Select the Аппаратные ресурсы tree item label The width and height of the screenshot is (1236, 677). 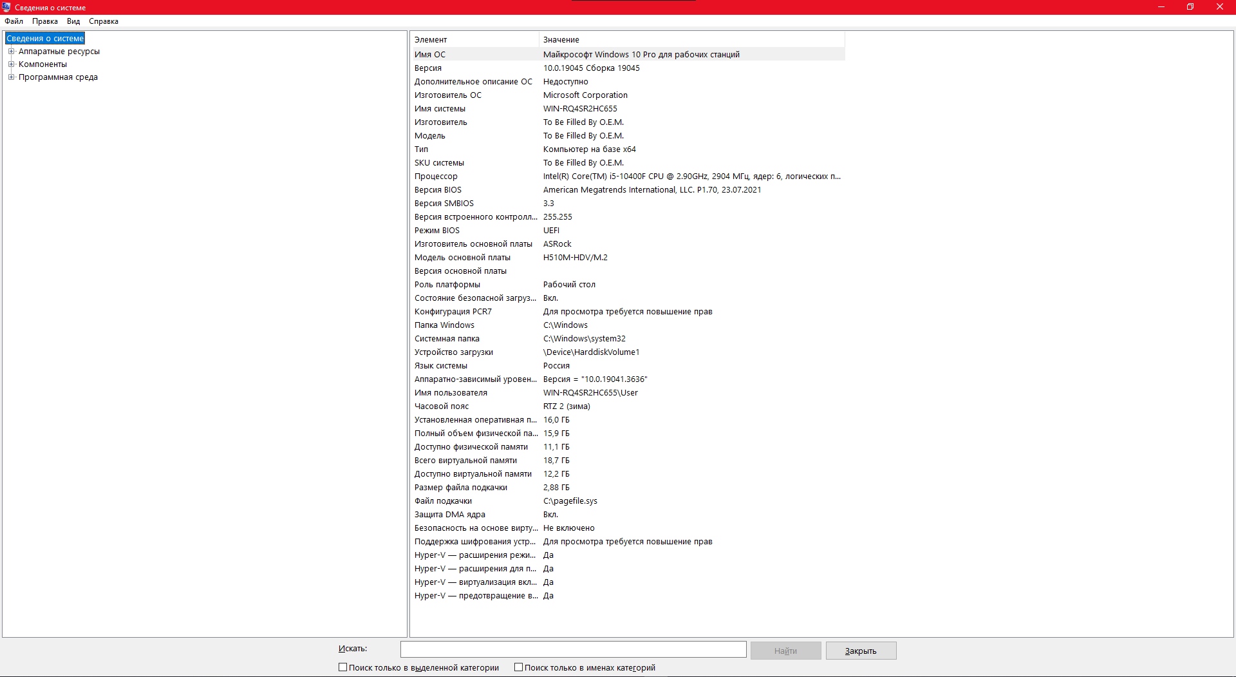tap(59, 52)
